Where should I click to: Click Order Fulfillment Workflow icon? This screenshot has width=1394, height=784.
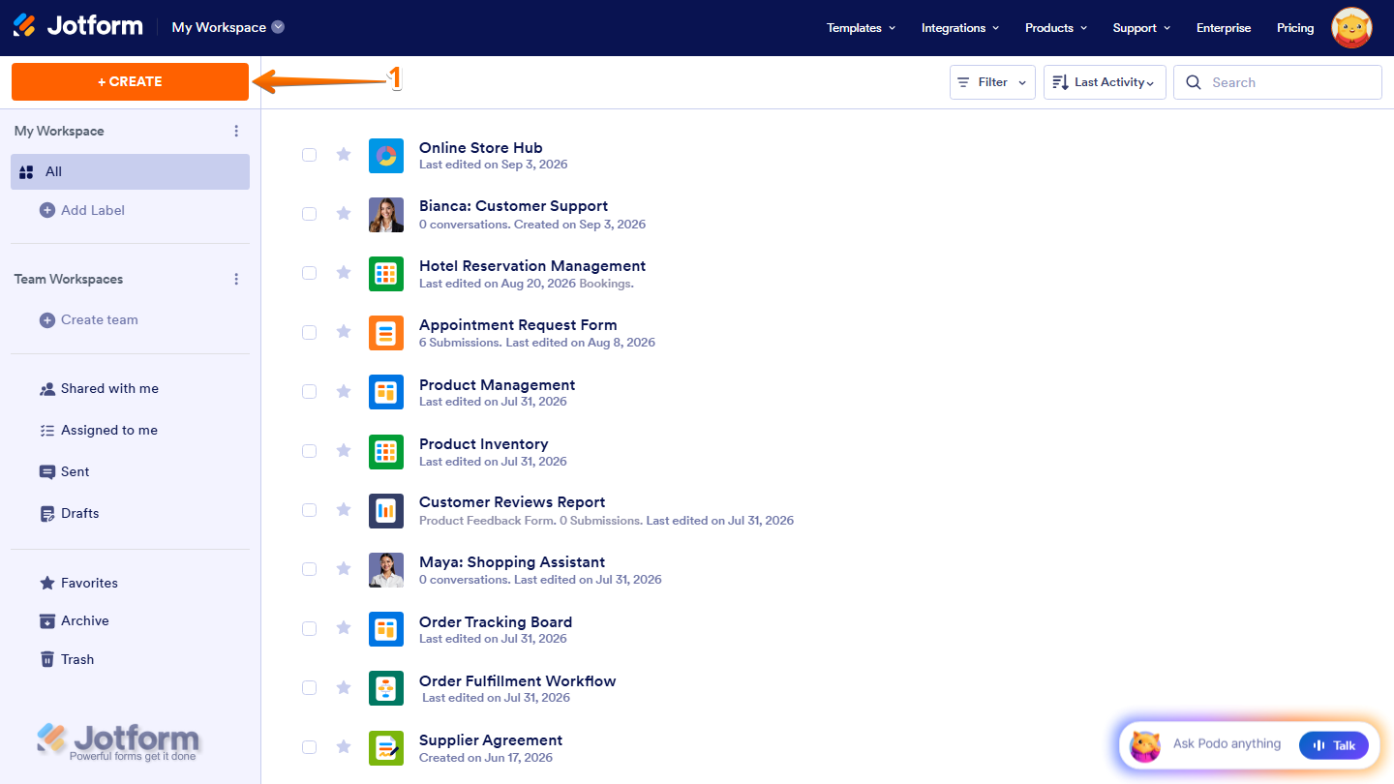(x=386, y=688)
